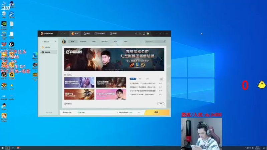
Task: Jump to the first banner slide indicator
Action: (x=106, y=70)
